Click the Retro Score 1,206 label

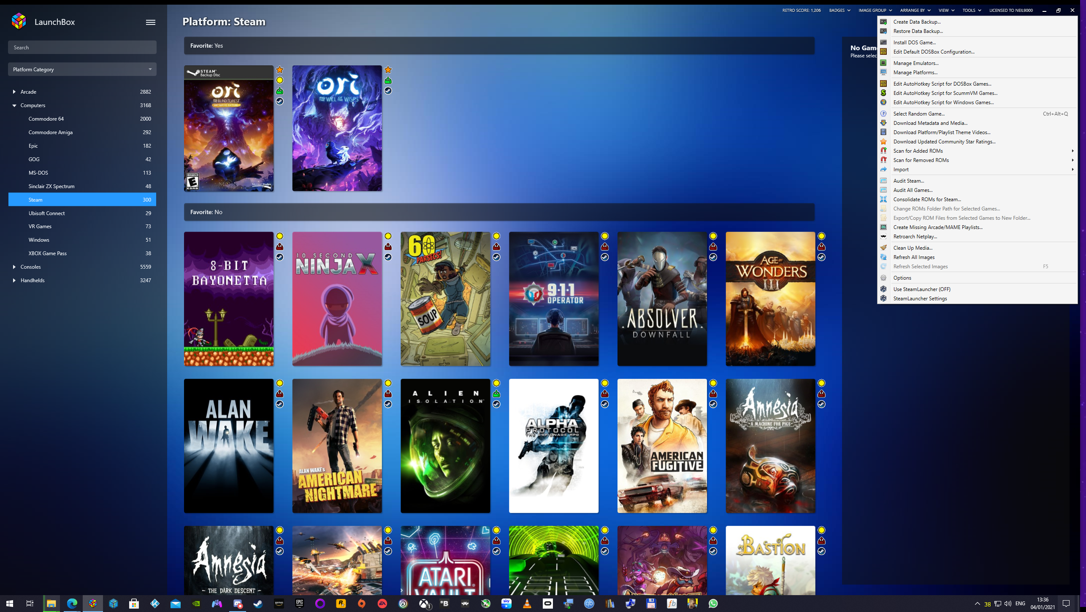(802, 10)
